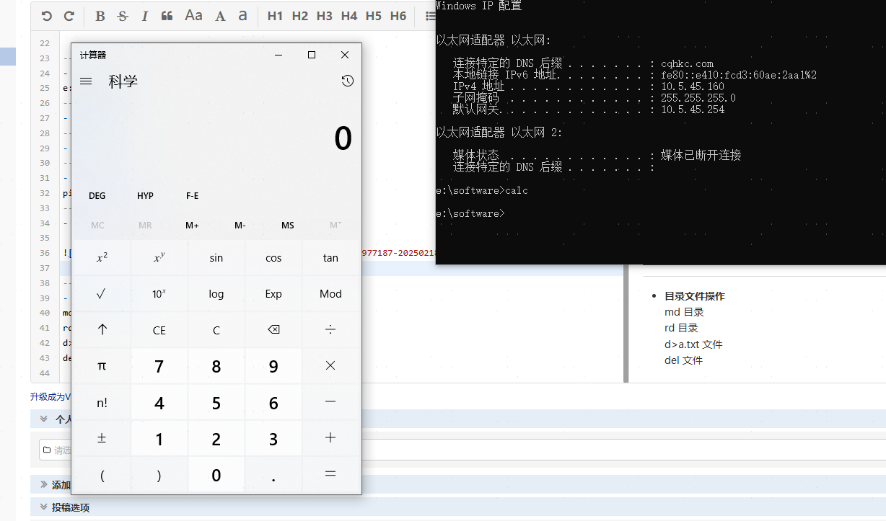
Task: Click the π constant key
Action: click(x=102, y=366)
